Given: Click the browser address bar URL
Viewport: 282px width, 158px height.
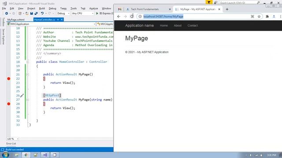Looking at the screenshot, I should point(163,17).
